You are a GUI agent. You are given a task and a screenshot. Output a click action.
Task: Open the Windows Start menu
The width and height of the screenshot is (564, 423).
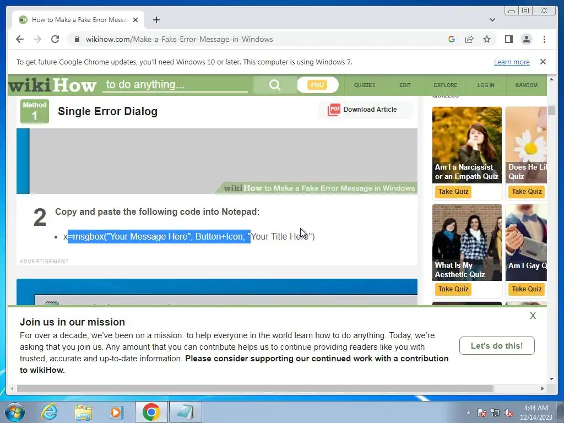coord(15,412)
